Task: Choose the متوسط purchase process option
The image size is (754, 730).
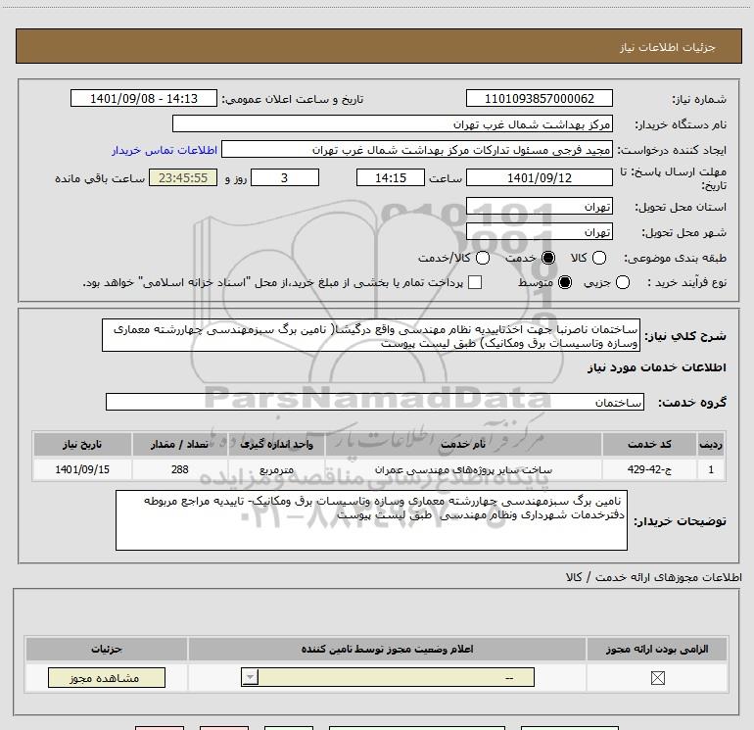Action: pos(565,282)
